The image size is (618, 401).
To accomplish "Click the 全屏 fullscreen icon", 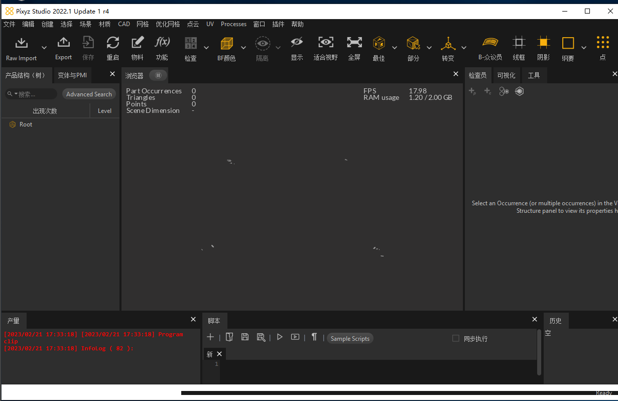I will pyautogui.click(x=354, y=43).
